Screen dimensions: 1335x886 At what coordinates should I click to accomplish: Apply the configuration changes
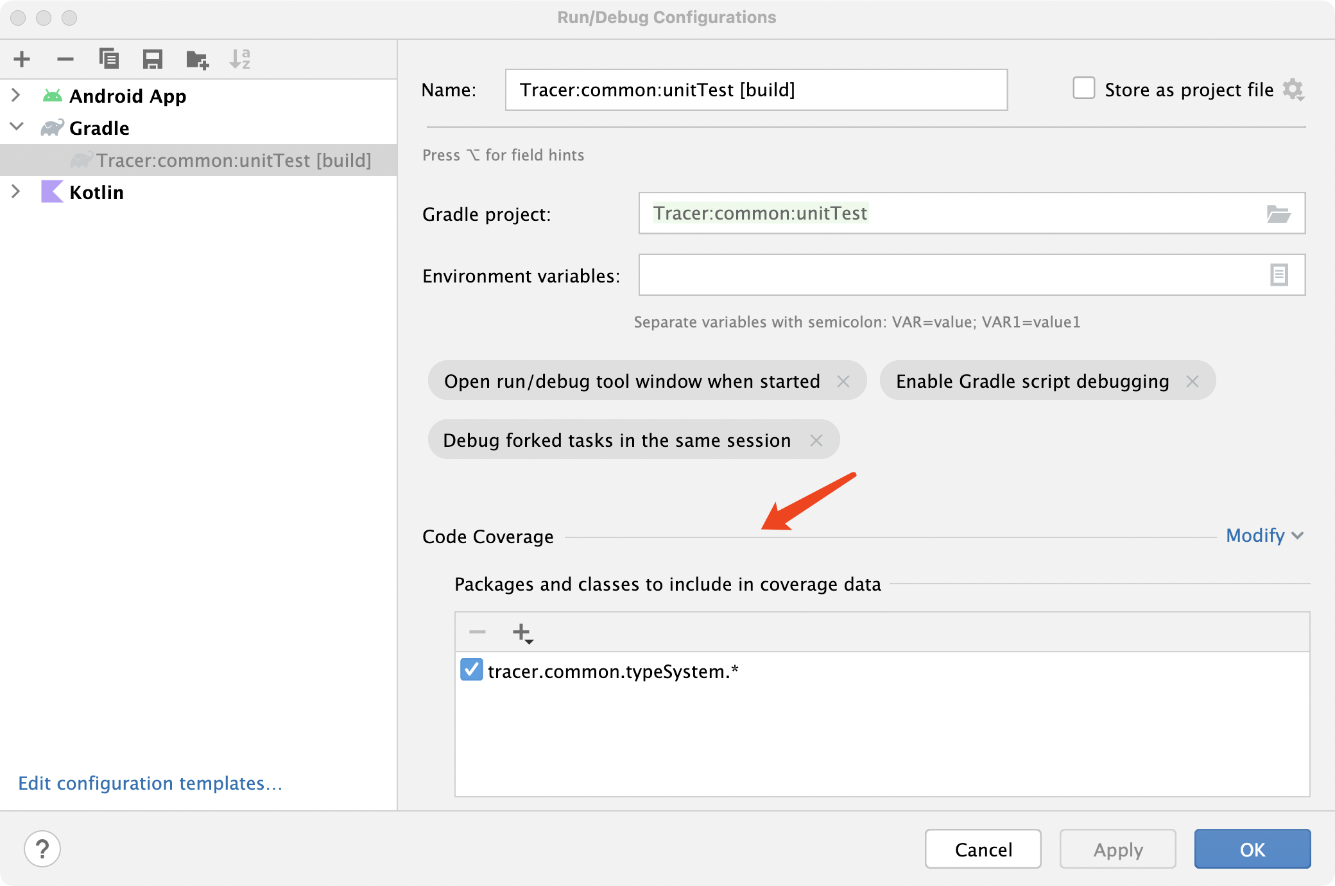[1117, 849]
